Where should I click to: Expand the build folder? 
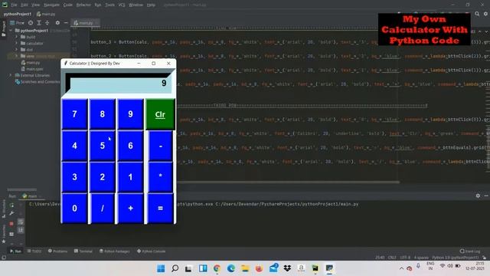(17, 37)
